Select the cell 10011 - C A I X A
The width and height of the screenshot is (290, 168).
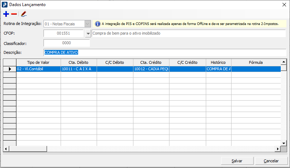click(79, 69)
